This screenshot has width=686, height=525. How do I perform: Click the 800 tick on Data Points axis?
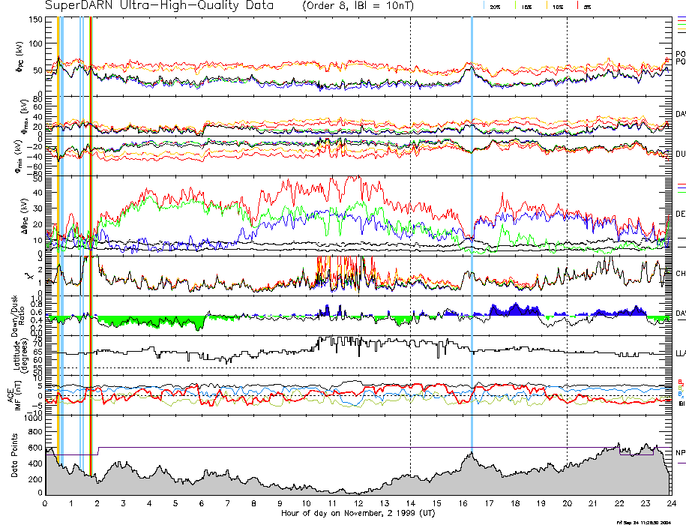coord(35,432)
